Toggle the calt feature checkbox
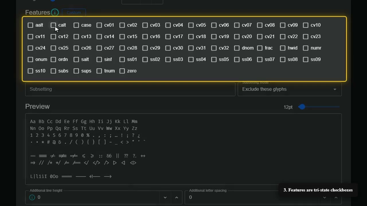Viewport: 367px width, 206px height. 53,25
